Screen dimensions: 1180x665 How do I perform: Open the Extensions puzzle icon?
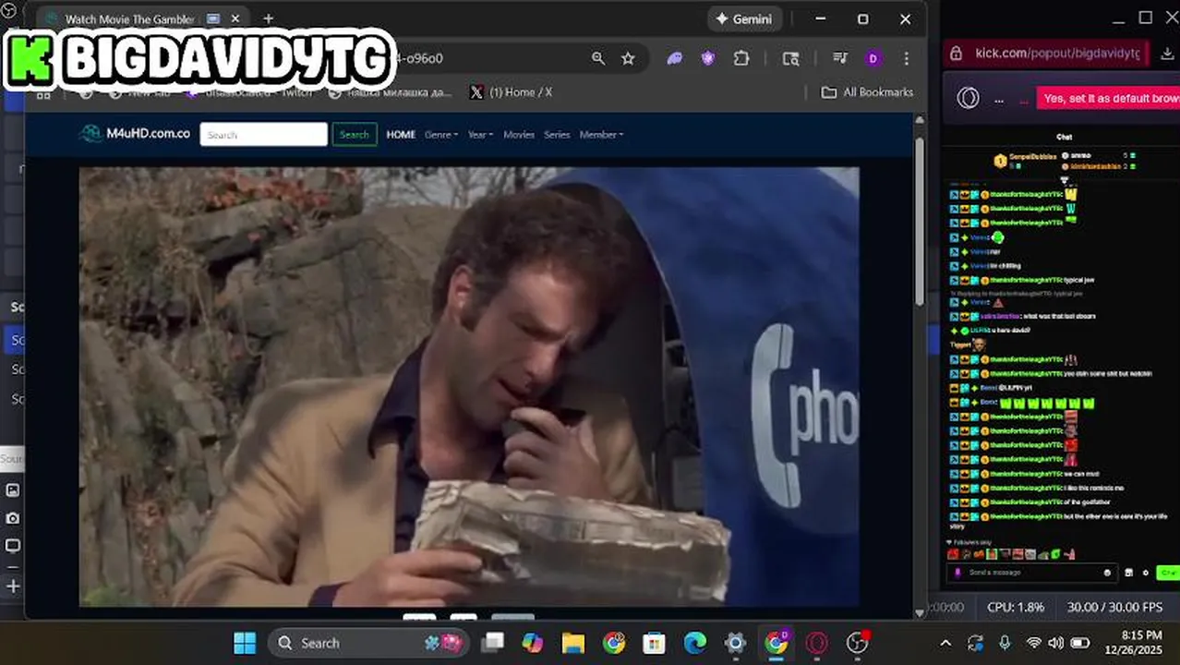click(741, 58)
